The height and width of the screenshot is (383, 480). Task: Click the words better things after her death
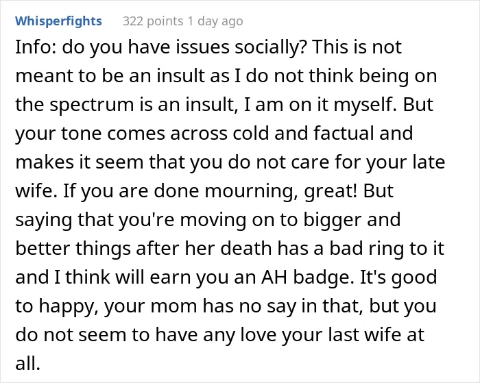pos(143,249)
